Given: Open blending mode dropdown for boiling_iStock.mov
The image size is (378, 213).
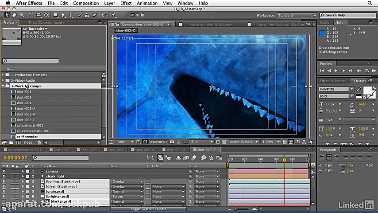Looking at the screenshot, I should pyautogui.click(x=127, y=181).
